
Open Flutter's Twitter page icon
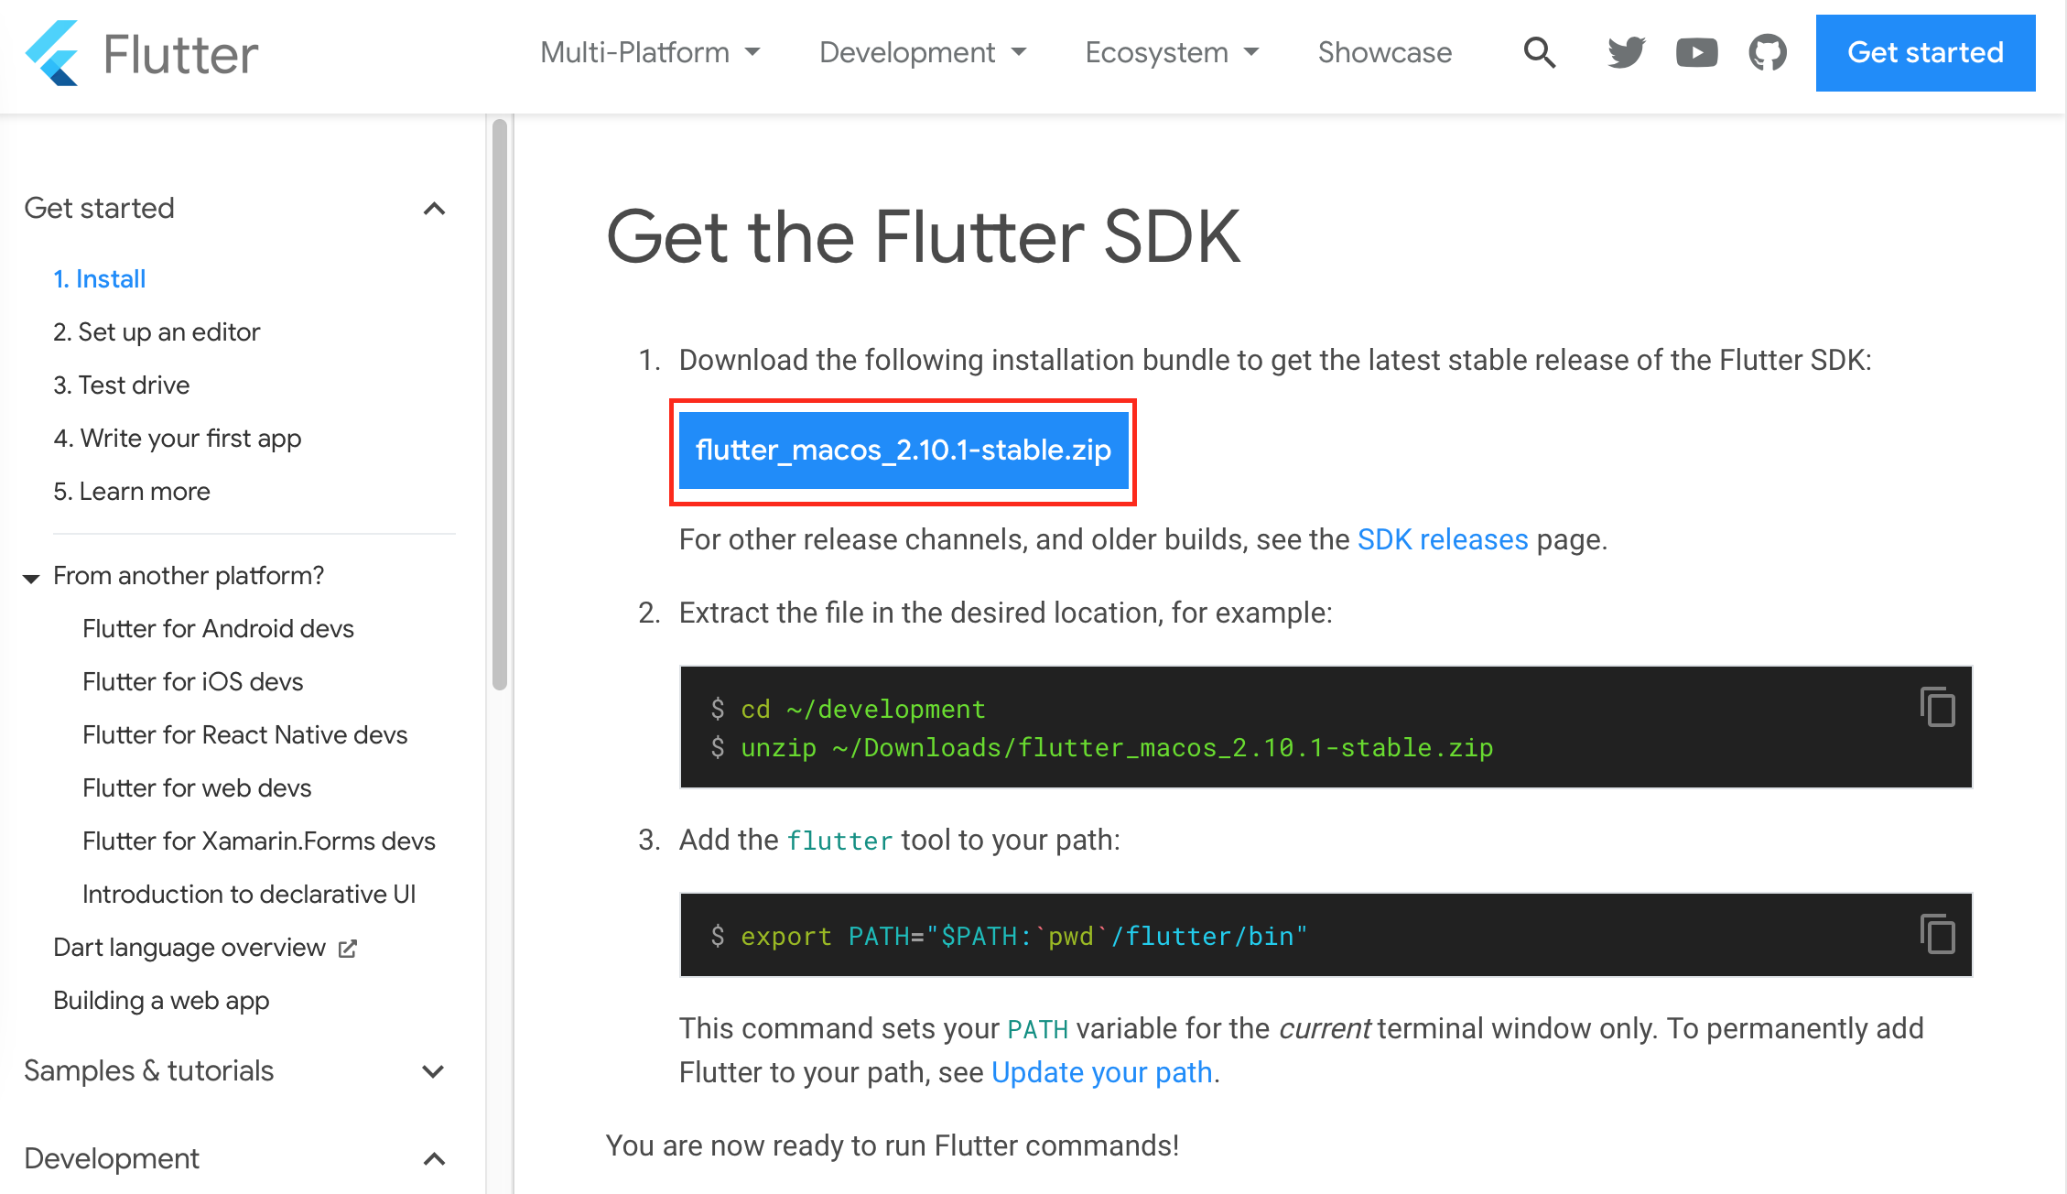(x=1626, y=52)
